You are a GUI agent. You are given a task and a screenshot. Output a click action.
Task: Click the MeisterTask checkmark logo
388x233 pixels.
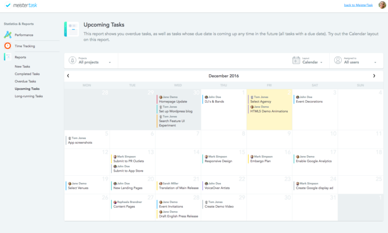7,5
